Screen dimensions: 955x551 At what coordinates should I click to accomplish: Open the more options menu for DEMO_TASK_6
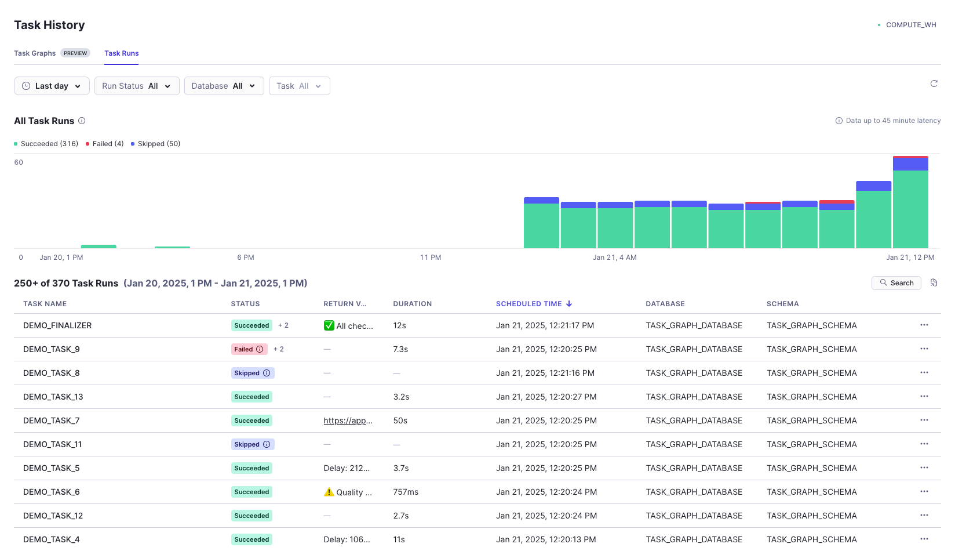pos(924,491)
